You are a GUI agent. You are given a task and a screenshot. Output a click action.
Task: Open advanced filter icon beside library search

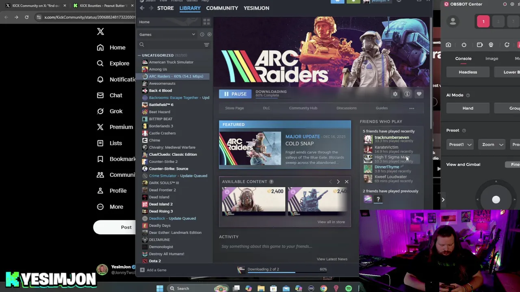click(x=206, y=45)
